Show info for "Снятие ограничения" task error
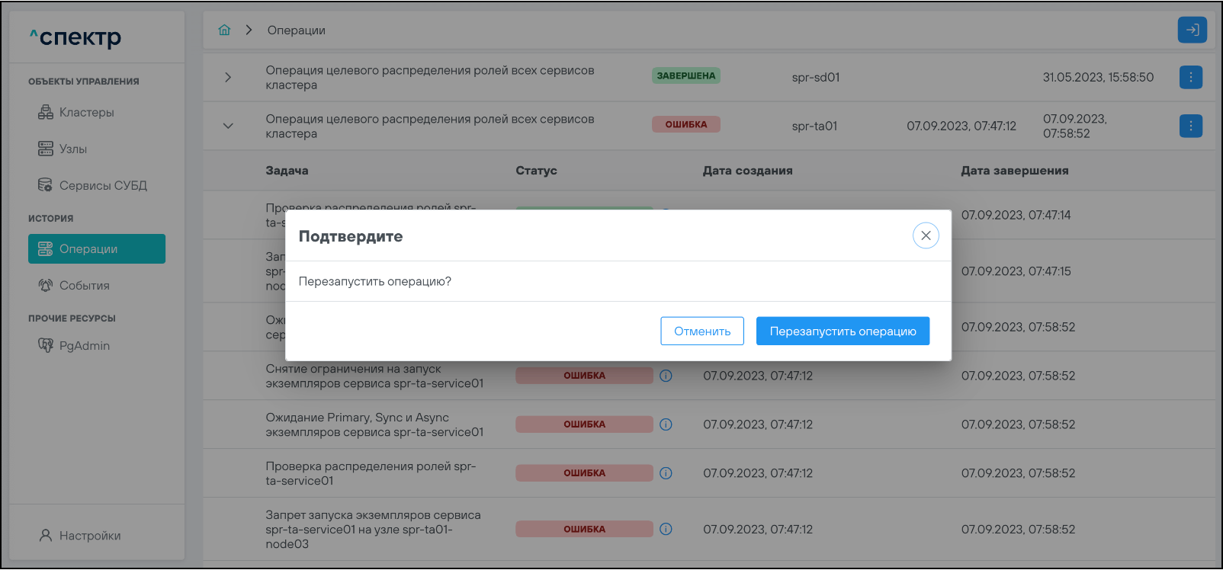Screen dimensions: 1223x570 (666, 376)
